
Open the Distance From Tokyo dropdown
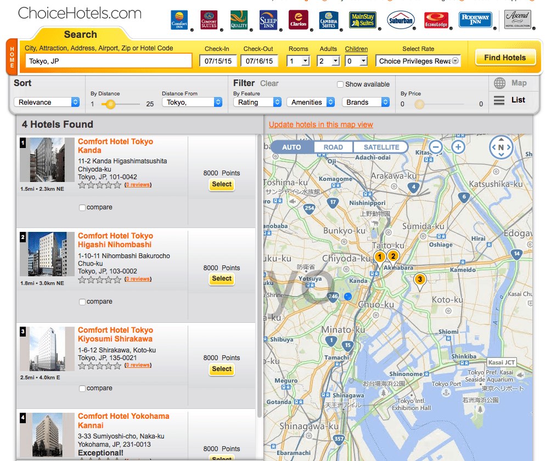[192, 102]
